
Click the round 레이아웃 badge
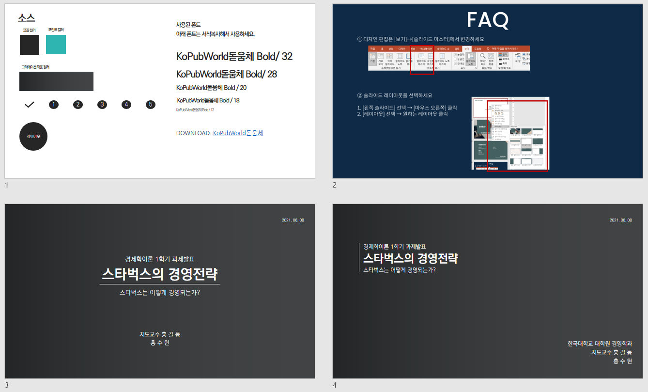coord(33,137)
